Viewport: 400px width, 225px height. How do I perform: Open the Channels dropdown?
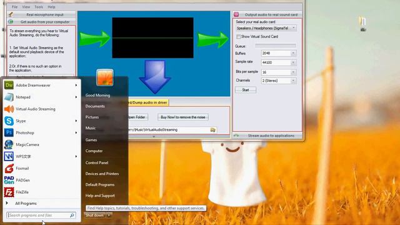click(293, 81)
